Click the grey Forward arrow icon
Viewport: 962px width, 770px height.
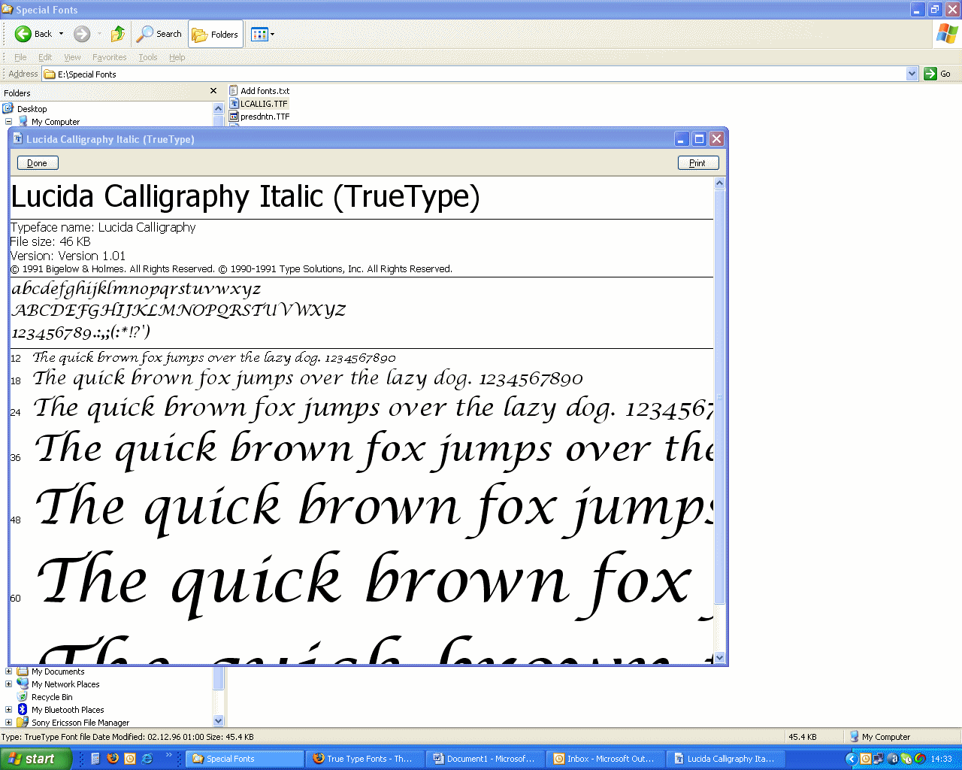pos(82,34)
